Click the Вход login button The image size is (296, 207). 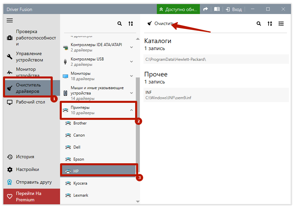coord(234,9)
